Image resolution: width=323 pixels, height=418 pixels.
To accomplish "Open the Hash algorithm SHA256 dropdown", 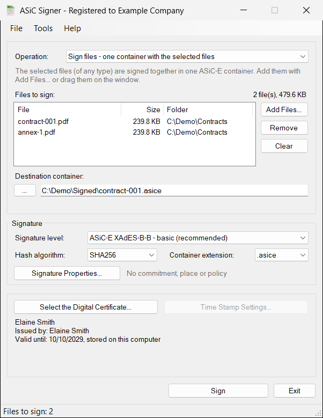I will [x=122, y=255].
